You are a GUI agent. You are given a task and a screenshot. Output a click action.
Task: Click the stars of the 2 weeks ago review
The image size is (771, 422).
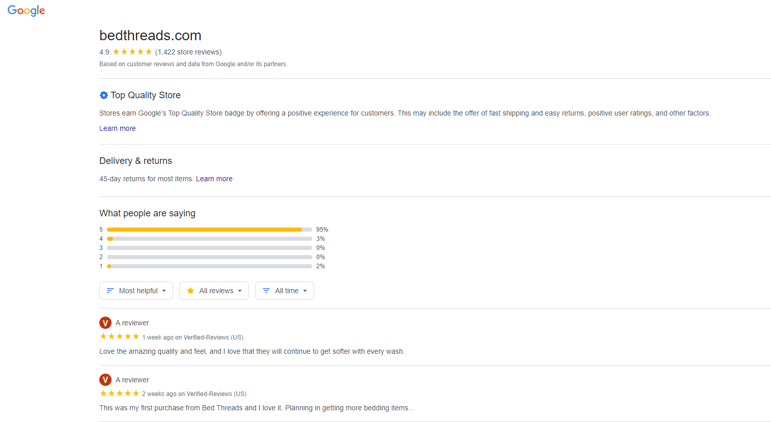pyautogui.click(x=120, y=393)
